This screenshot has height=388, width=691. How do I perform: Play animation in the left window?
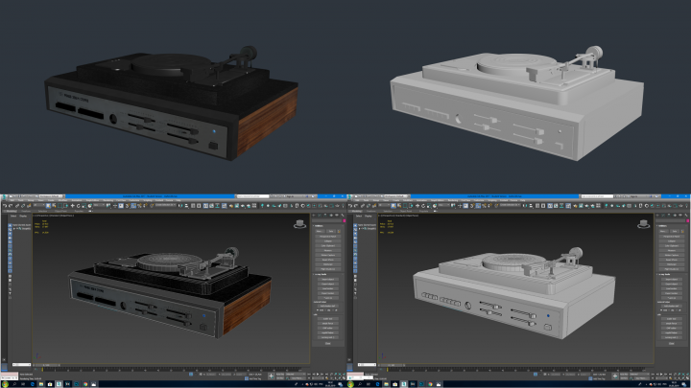(318, 374)
